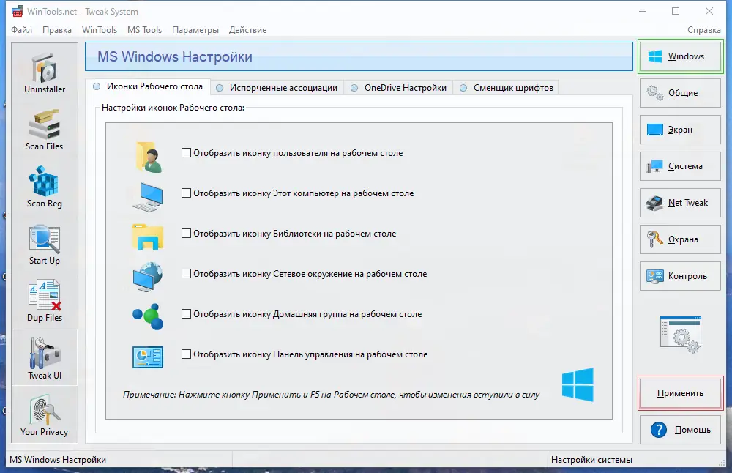732x473 pixels.
Task: Open the Your Privacy tool
Action: [x=45, y=416]
